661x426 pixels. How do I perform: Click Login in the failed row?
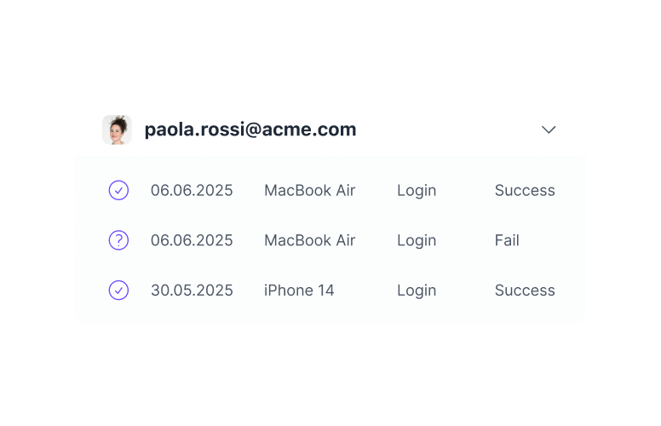point(417,240)
